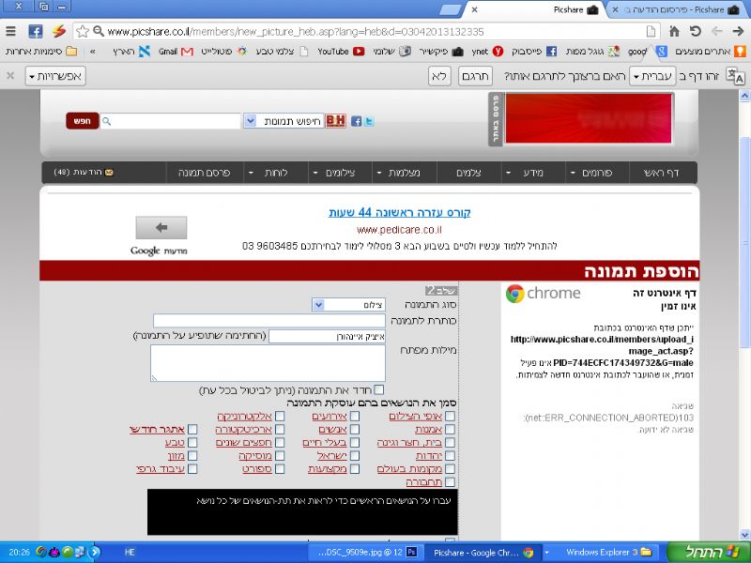Enable the 'חדד את התמונה' sharpen checkbox
751x563 pixels.
[379, 389]
